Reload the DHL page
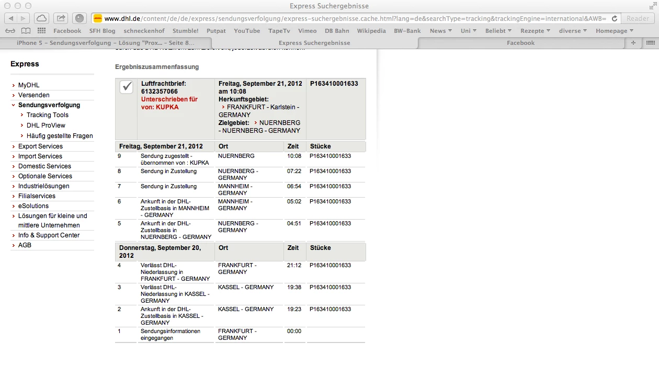 pyautogui.click(x=615, y=18)
